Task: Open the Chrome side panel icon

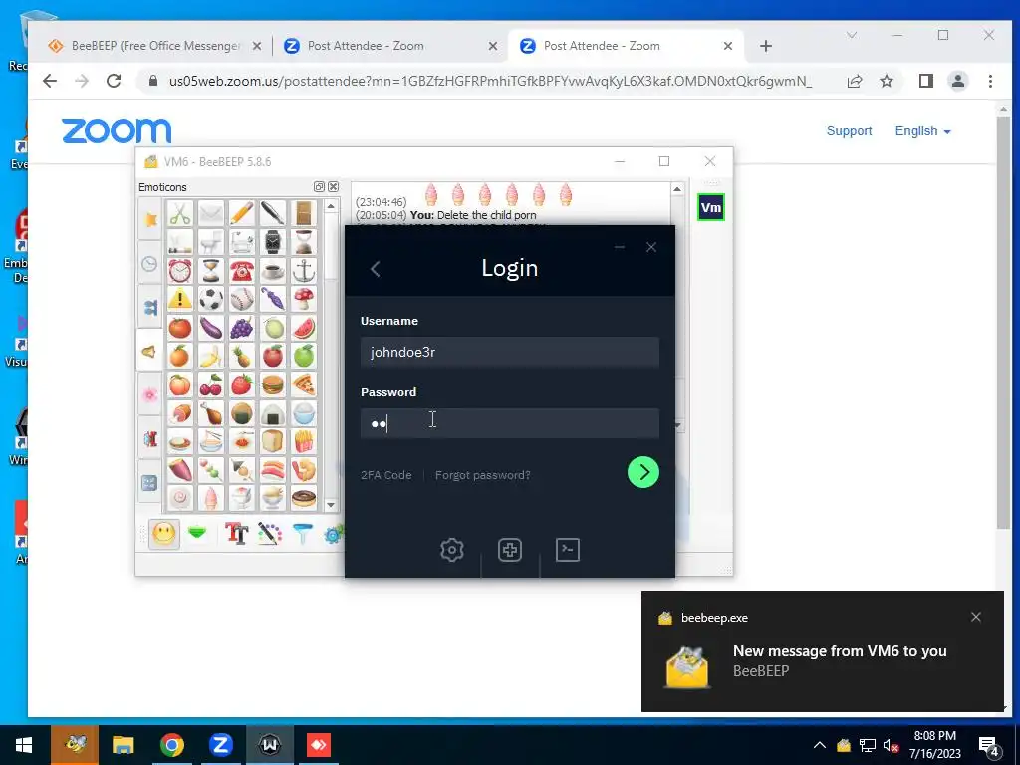Action: (x=925, y=81)
